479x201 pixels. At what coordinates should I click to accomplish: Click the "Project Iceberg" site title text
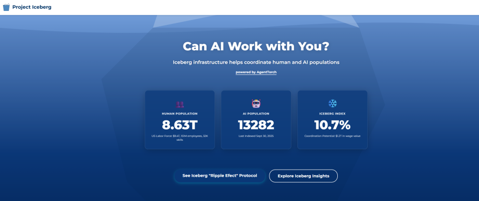(31, 7)
